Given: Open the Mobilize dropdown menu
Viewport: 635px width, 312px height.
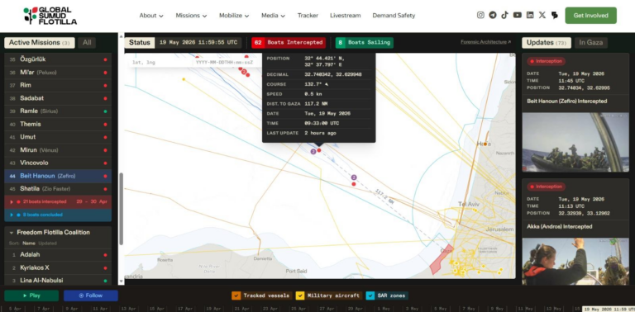Looking at the screenshot, I should point(234,16).
